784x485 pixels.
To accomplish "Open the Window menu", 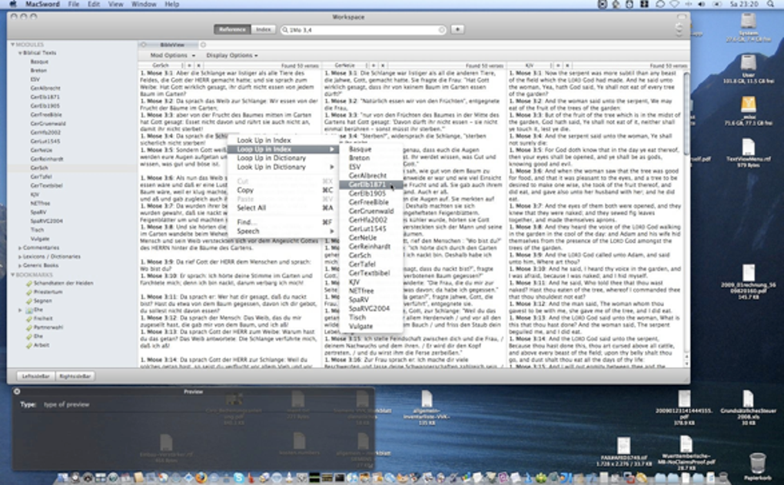I will tap(144, 4).
